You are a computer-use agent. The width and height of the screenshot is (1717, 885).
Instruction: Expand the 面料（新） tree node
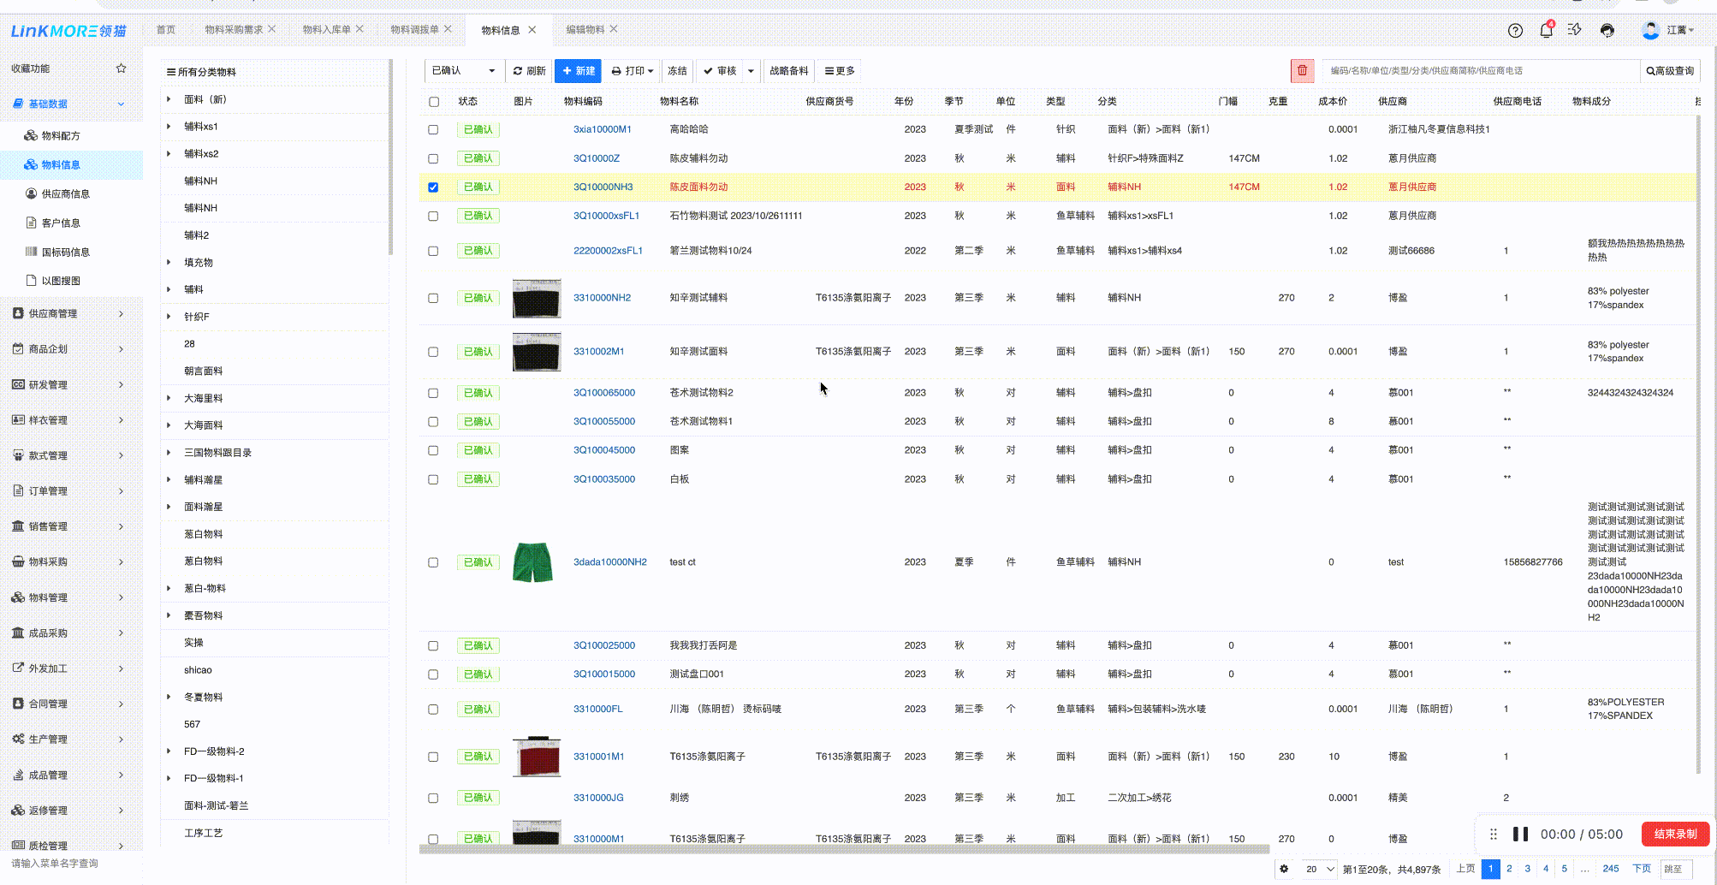click(x=169, y=99)
